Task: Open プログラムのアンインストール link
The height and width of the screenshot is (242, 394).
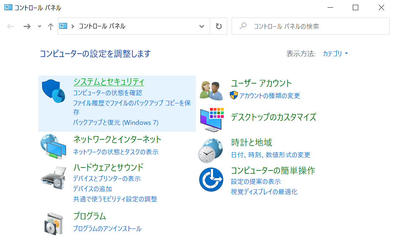Action: tap(107, 229)
